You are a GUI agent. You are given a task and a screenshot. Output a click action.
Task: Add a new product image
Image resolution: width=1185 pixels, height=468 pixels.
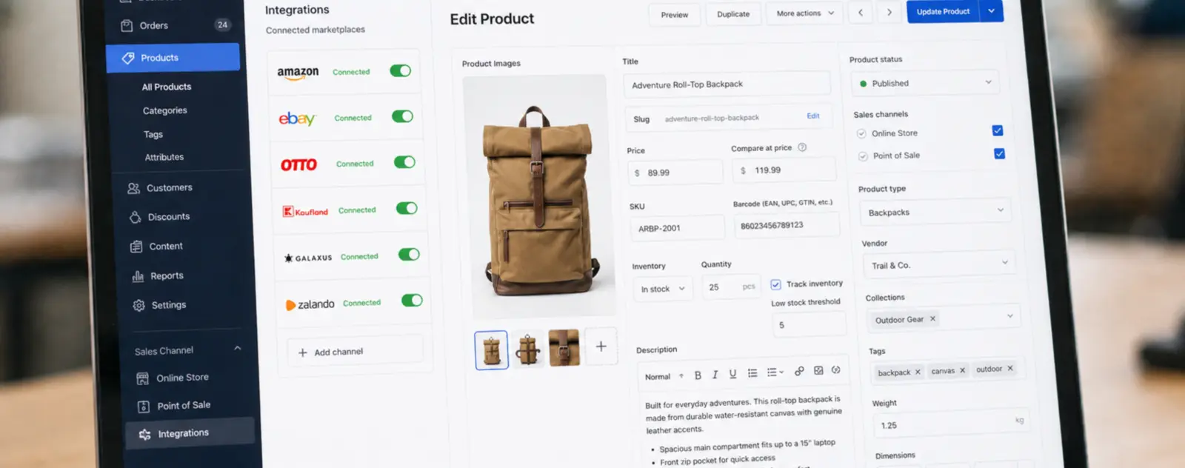(601, 346)
